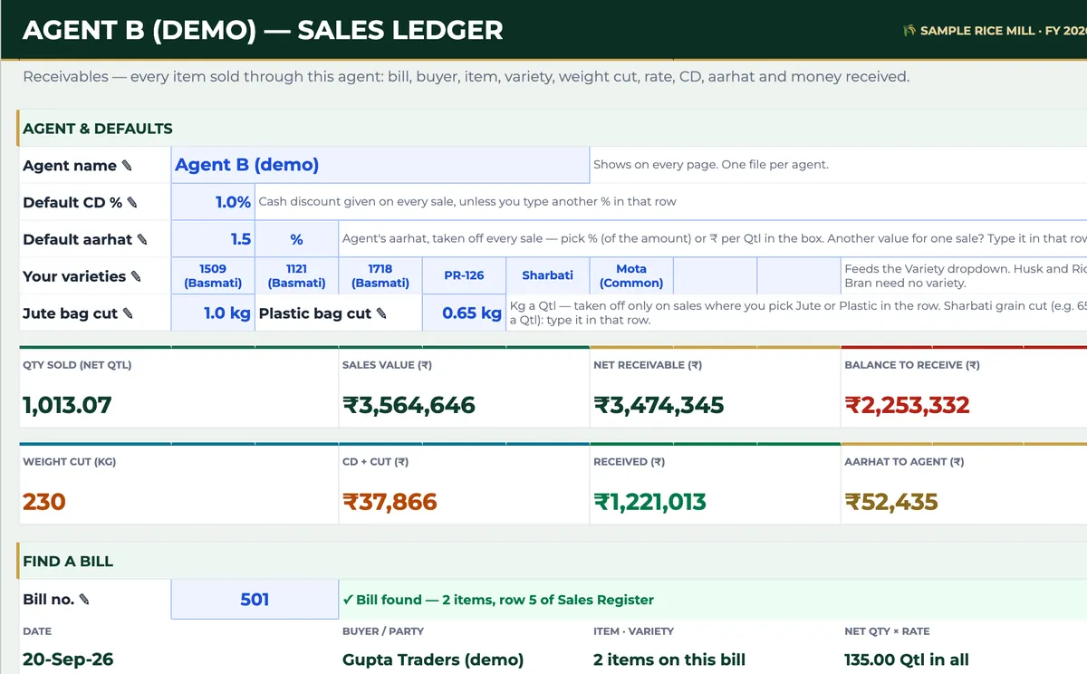
Task: Click the pencil icon beside Agent name
Action: [127, 166]
